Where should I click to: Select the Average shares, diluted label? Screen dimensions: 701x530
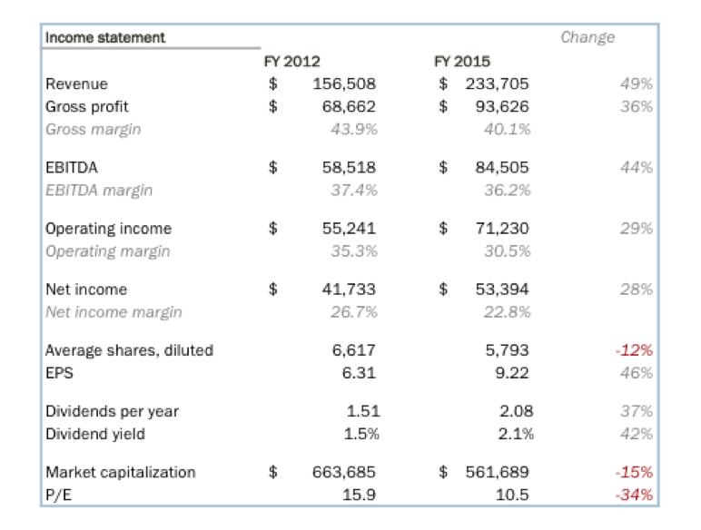point(129,350)
